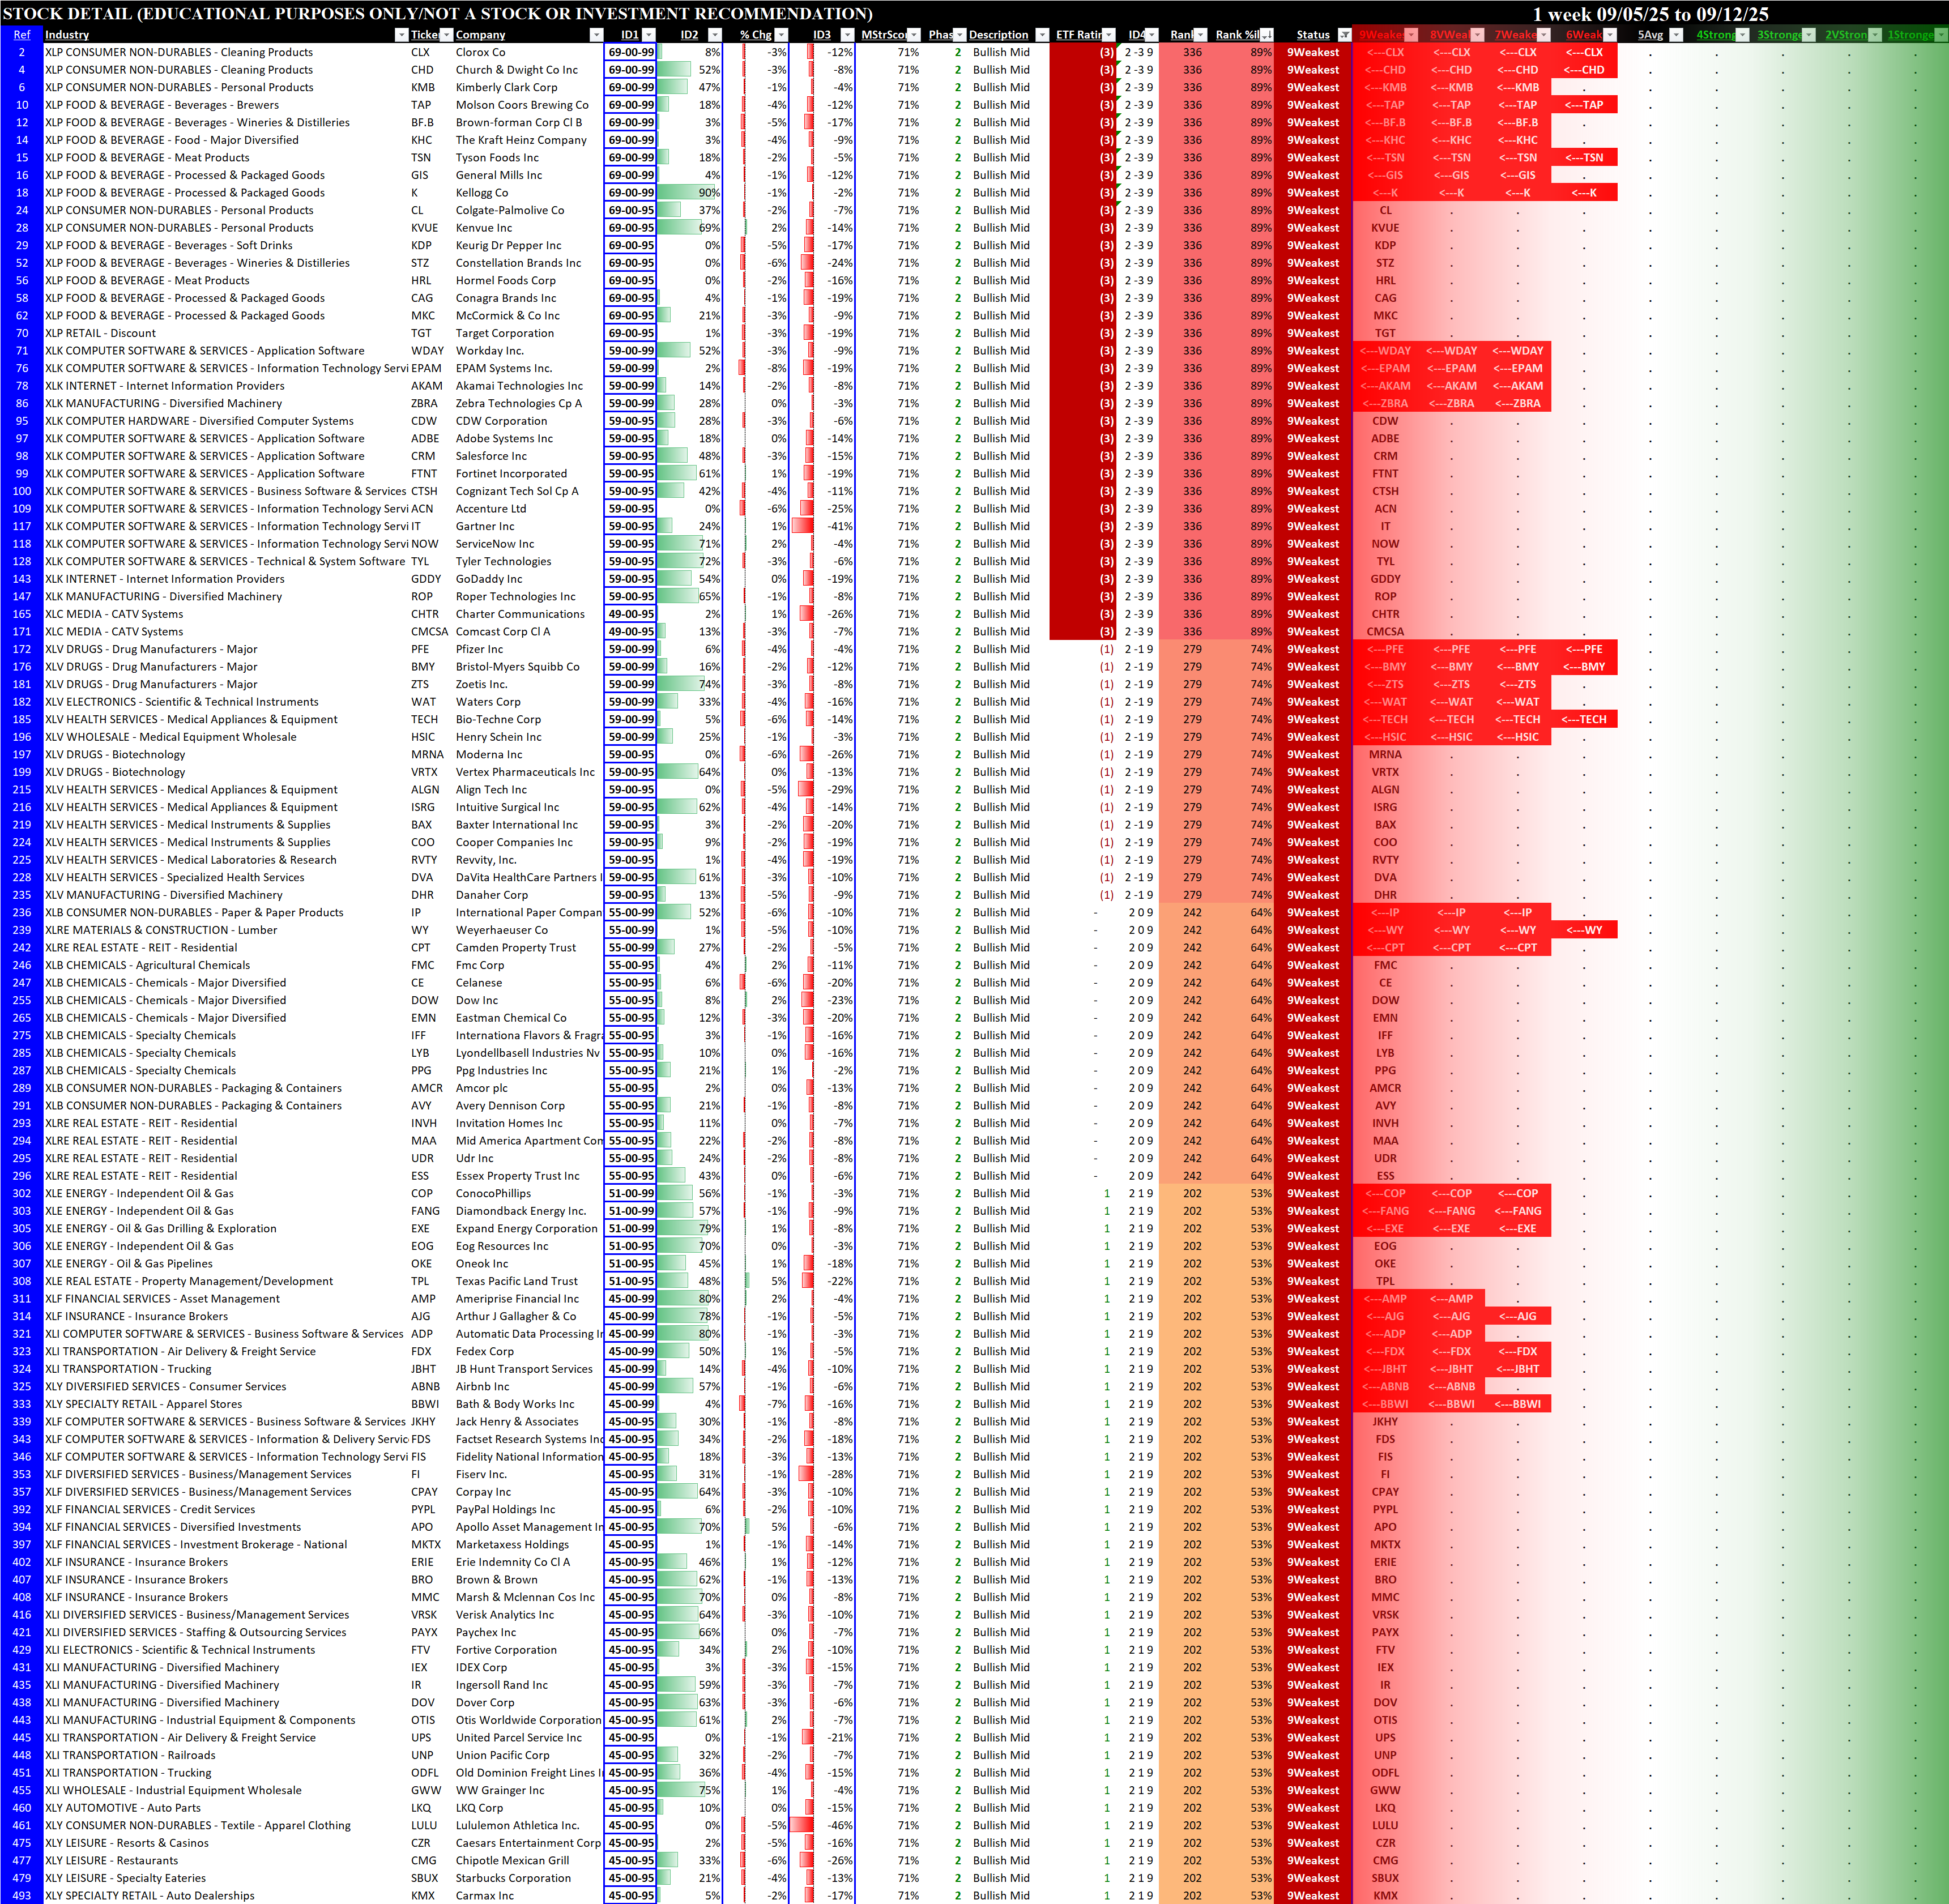Open the % Chg column filter dropdown
Screen dimensions: 1949x1904
click(x=781, y=35)
